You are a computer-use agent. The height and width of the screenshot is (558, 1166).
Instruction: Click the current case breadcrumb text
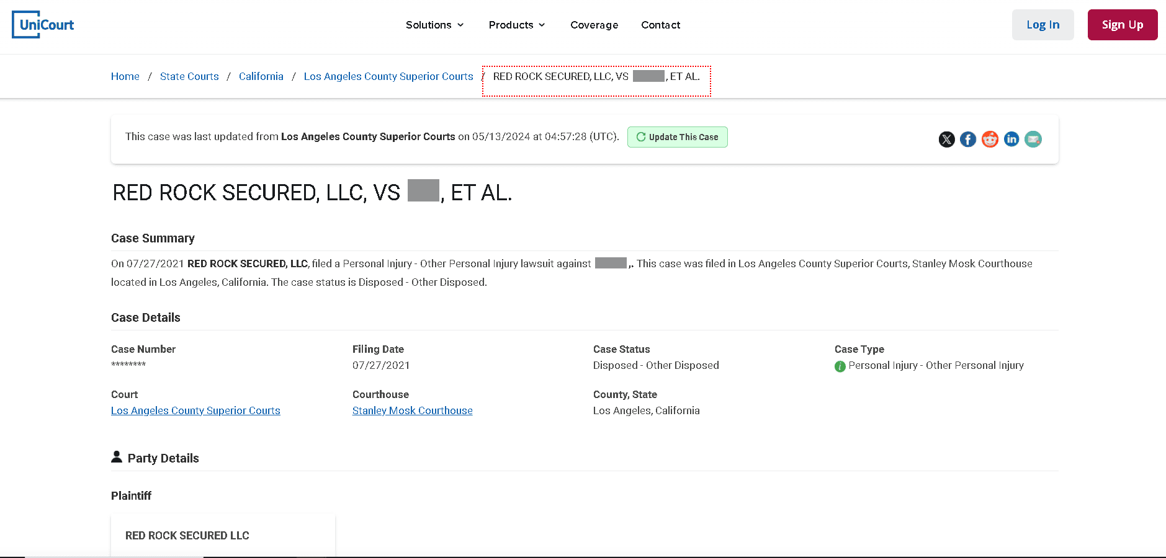click(596, 76)
